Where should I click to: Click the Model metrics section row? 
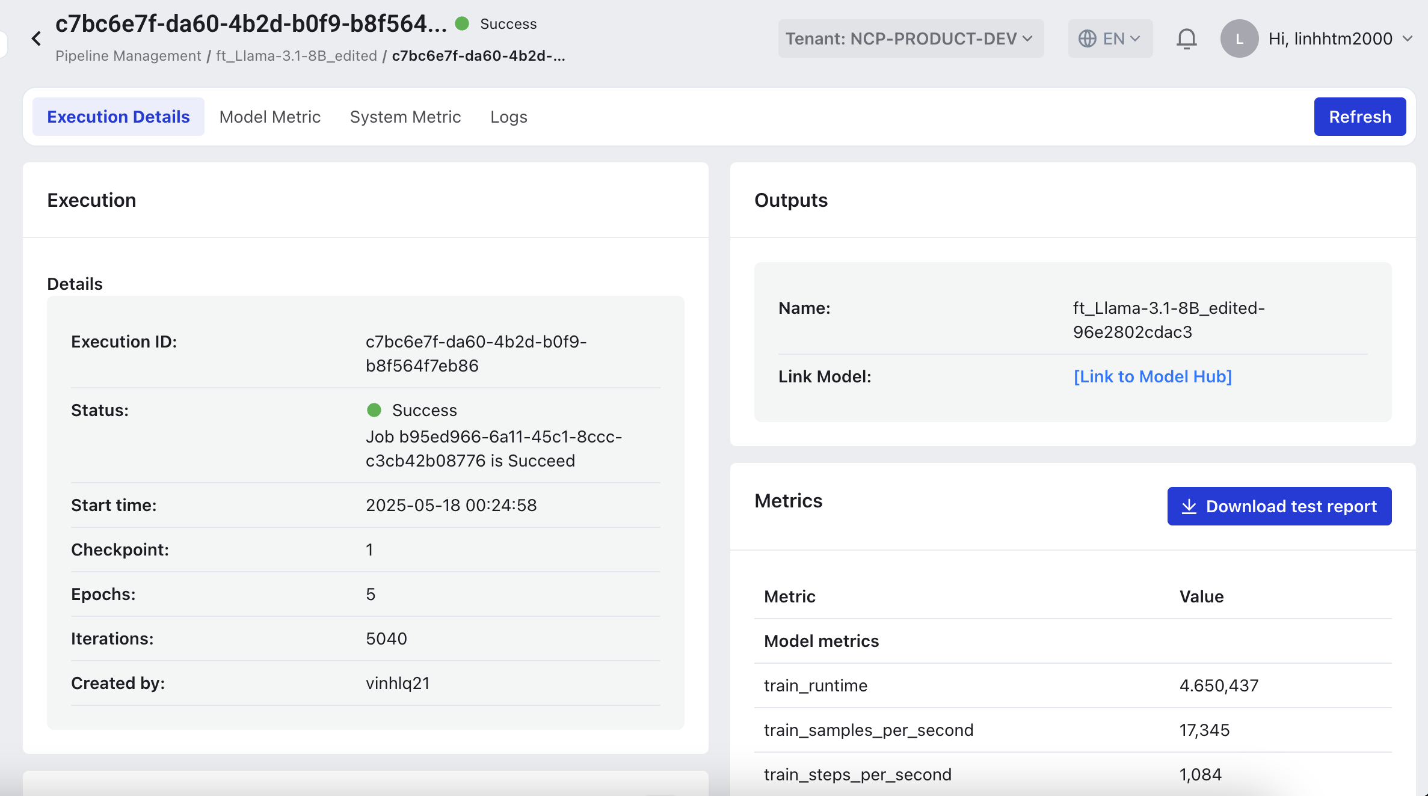(1073, 641)
